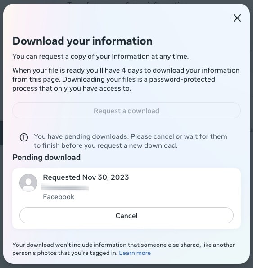Viewport: 253px width, 268px height.
Task: Click the Download your information heading
Action: [x=82, y=41]
